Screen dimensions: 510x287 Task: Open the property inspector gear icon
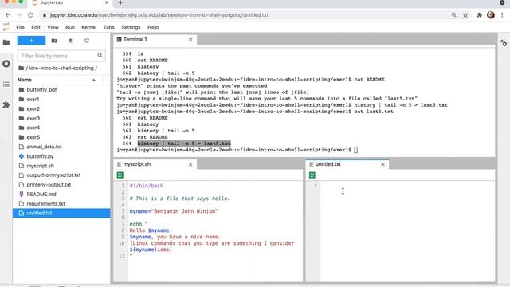click(x=504, y=43)
